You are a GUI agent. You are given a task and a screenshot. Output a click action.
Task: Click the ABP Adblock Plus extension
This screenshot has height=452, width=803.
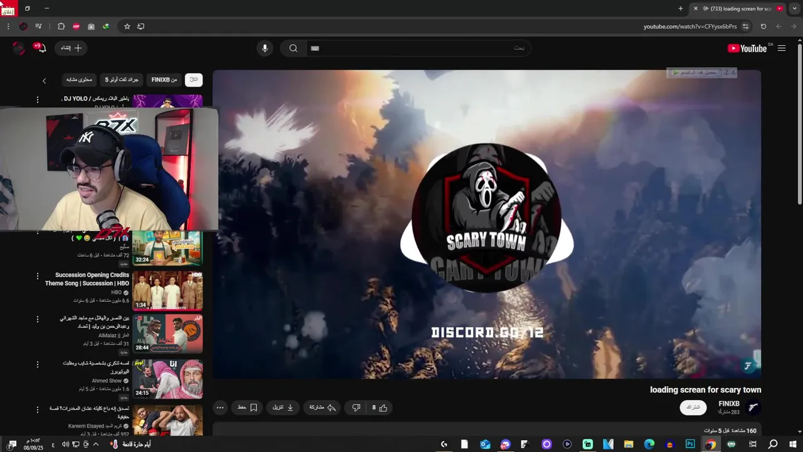[x=76, y=26]
